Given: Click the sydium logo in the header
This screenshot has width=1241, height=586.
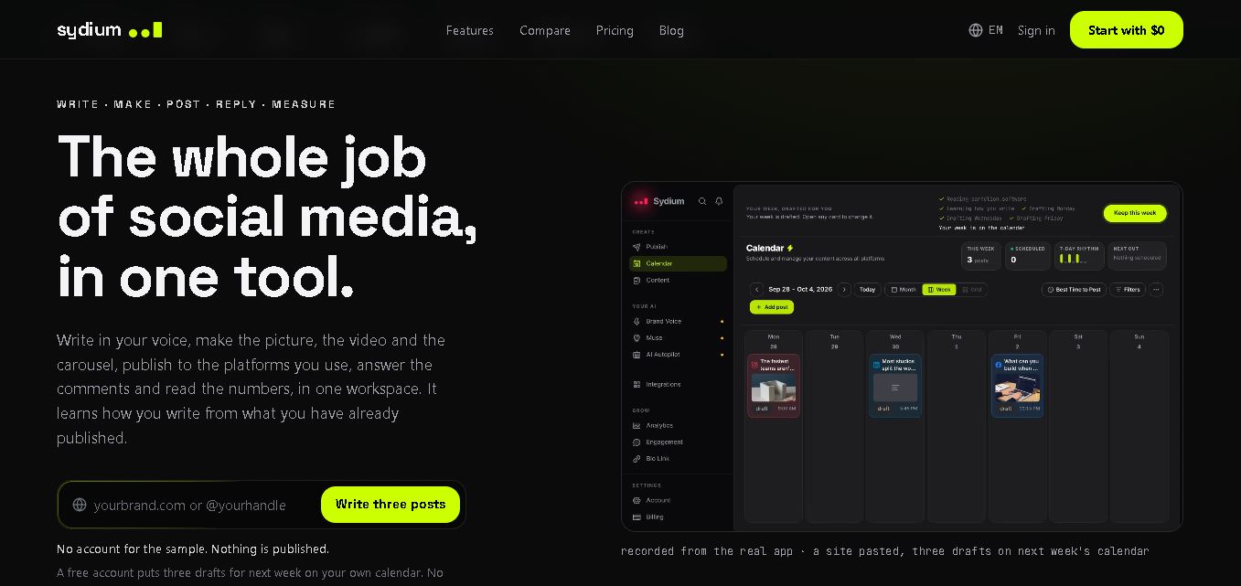Looking at the screenshot, I should (110, 30).
